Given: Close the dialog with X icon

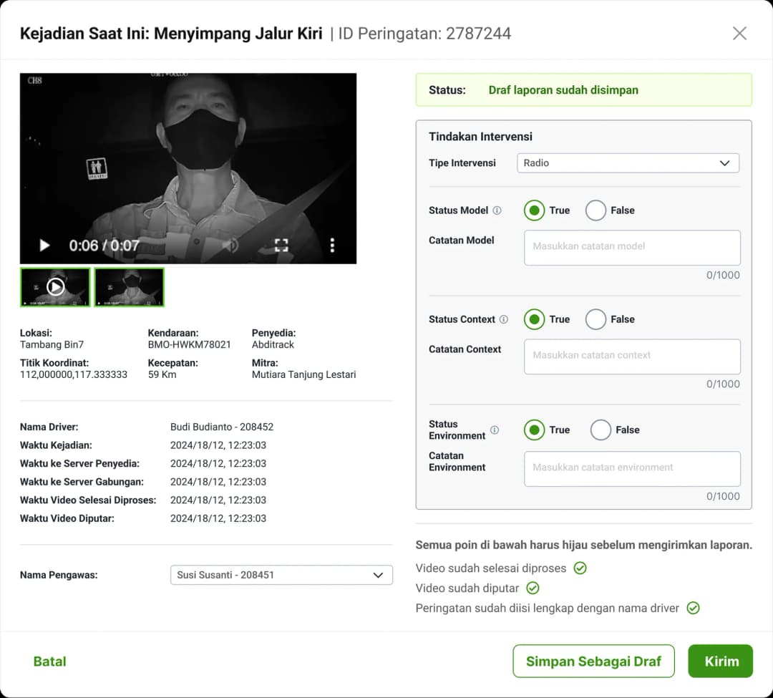Looking at the screenshot, I should [x=739, y=34].
